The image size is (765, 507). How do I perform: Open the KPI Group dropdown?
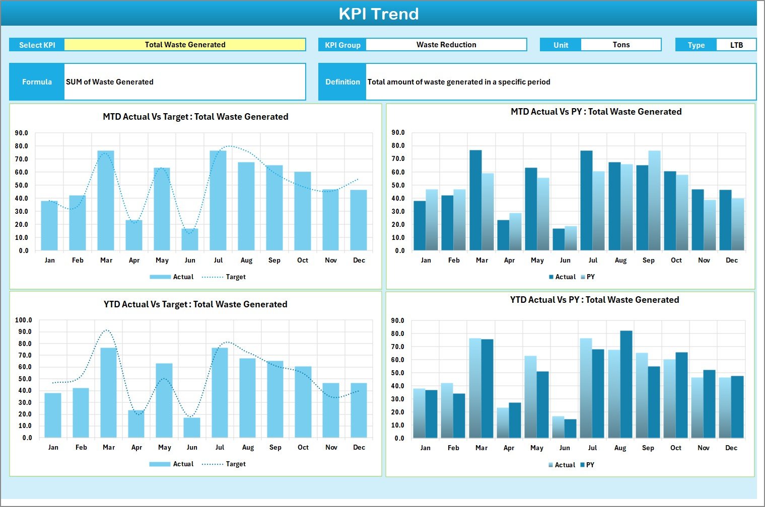click(446, 44)
